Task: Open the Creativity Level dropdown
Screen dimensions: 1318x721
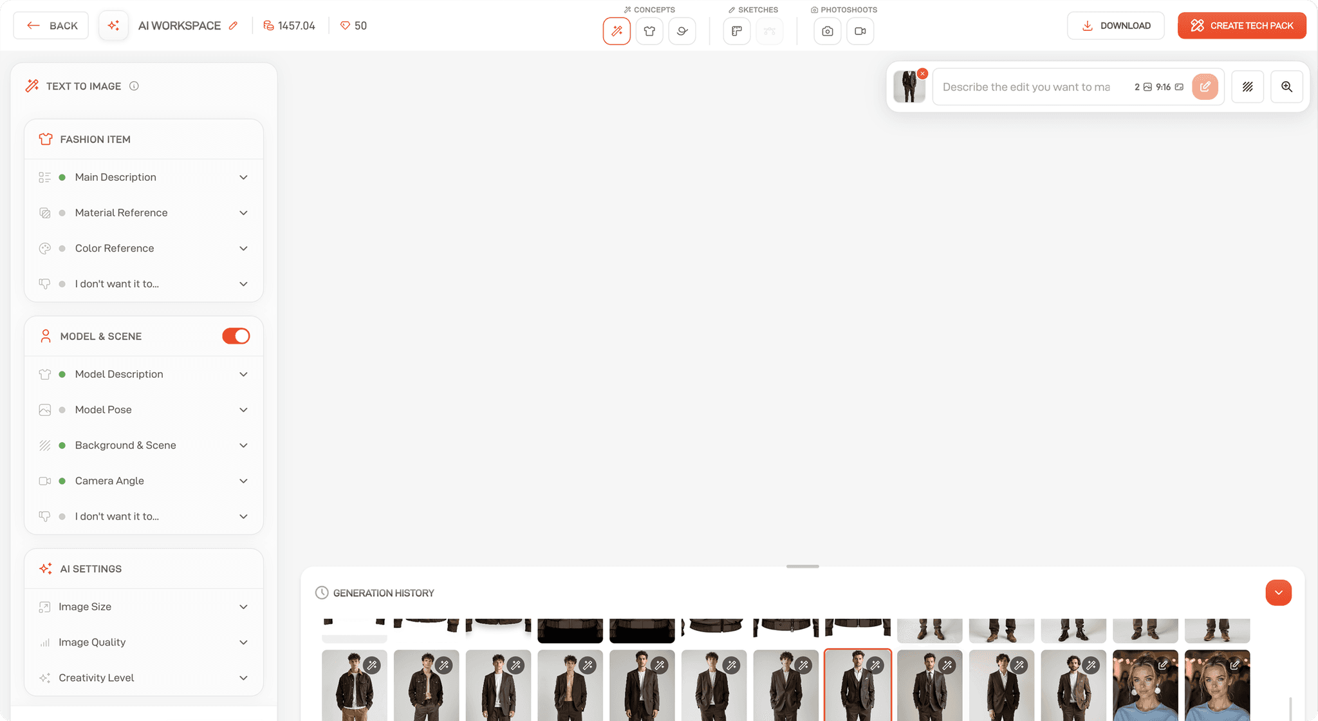Action: coord(144,678)
